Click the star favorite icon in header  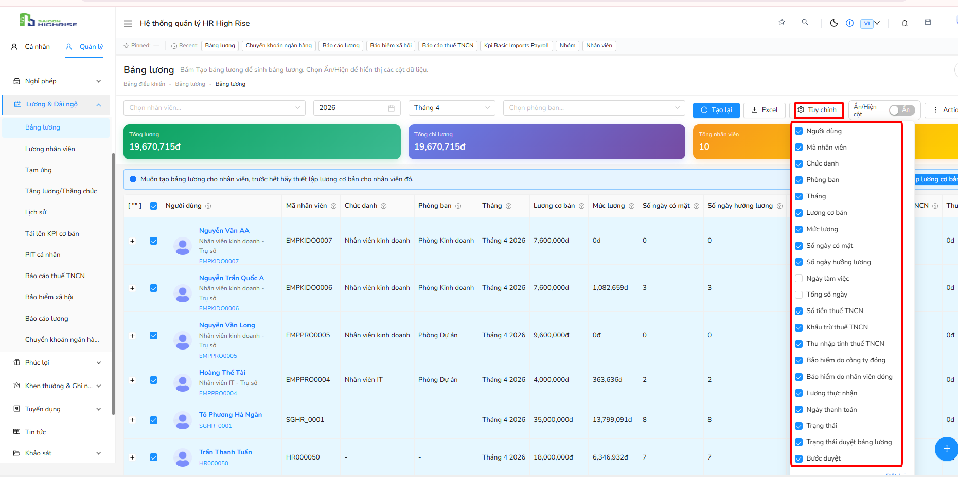click(x=782, y=22)
